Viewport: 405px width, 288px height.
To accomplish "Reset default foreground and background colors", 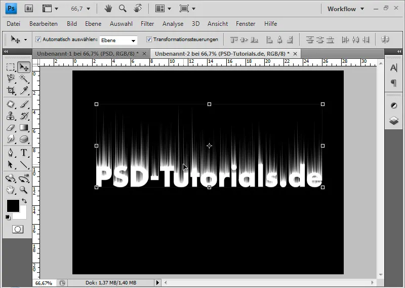I will pyautogui.click(x=8, y=218).
